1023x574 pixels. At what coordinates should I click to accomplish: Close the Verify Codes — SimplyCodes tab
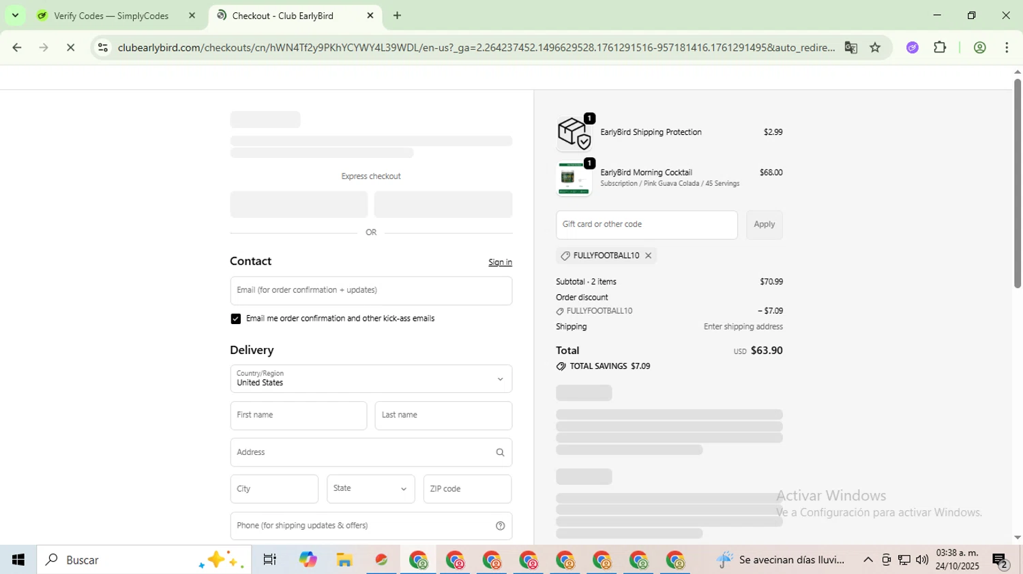[192, 16]
